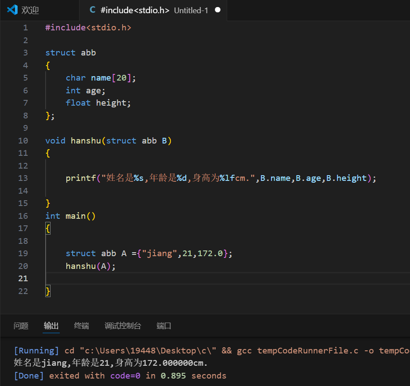Click the unsaved dot on the Untitled-1 tab
Viewport: 410px width, 386px height.
218,10
